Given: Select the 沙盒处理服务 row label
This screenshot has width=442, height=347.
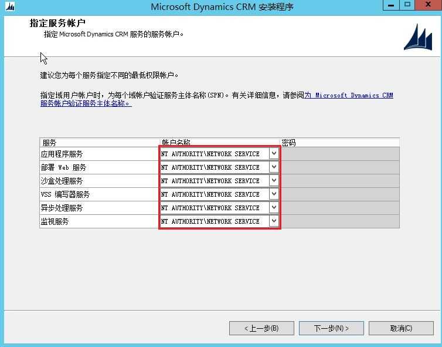Looking at the screenshot, I should (62, 181).
